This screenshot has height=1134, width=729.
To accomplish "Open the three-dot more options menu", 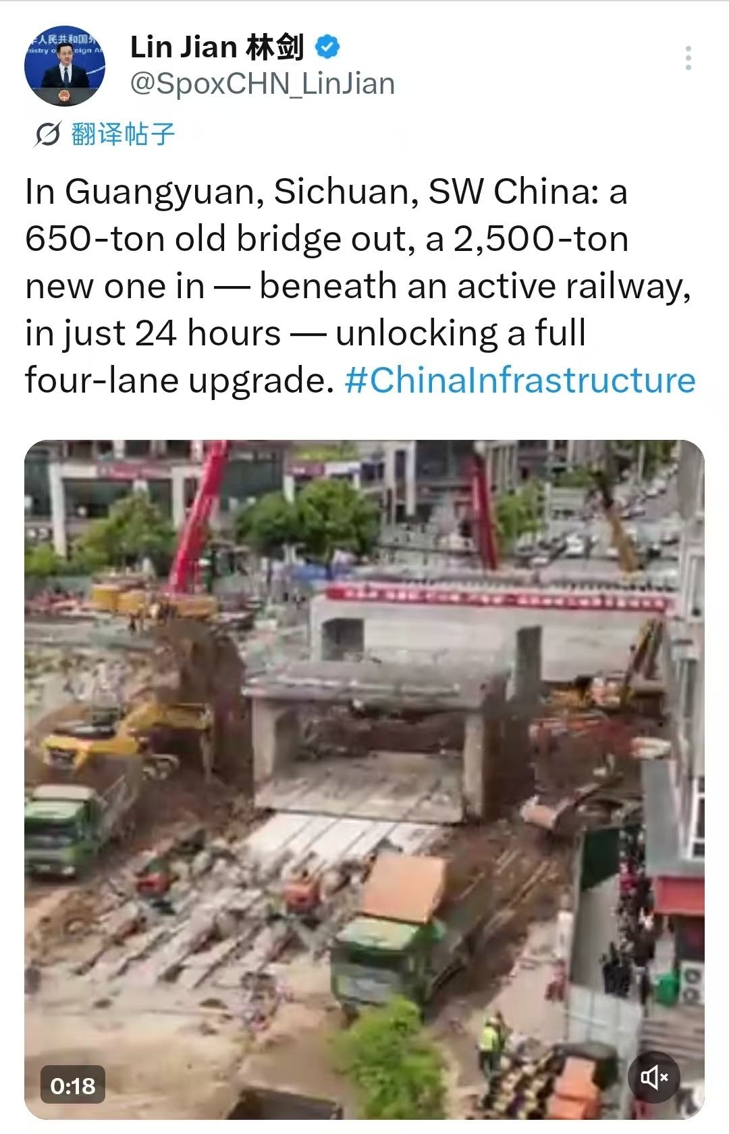I will click(x=688, y=58).
